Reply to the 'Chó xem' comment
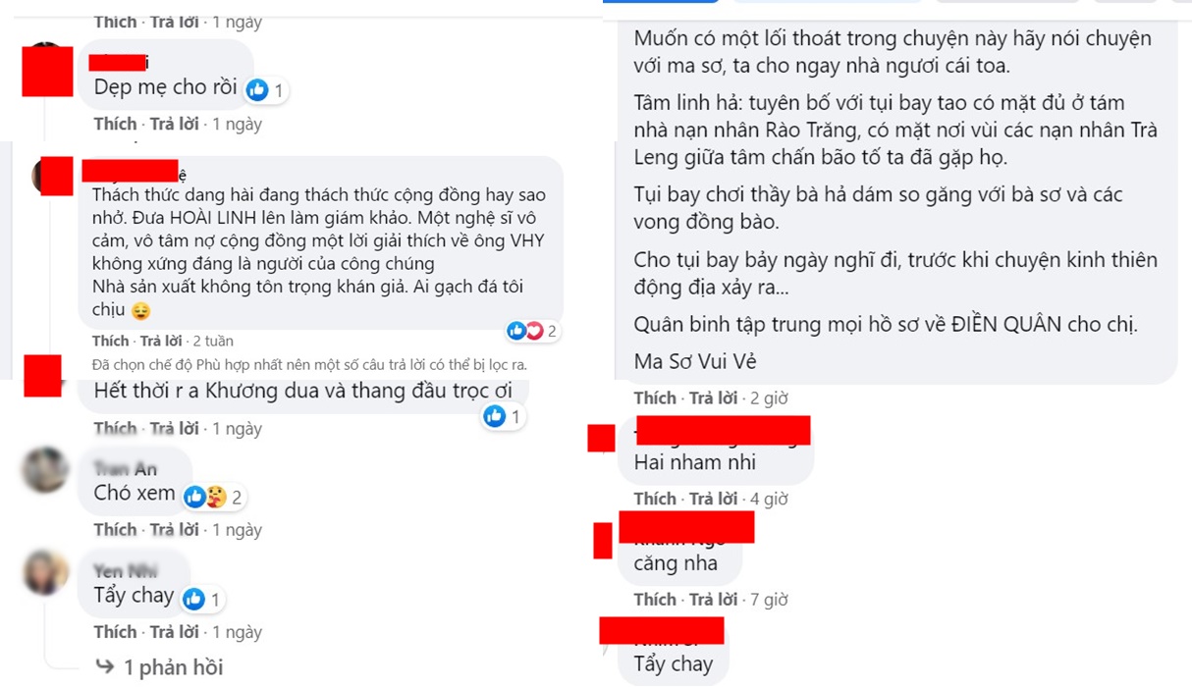The image size is (1192, 687). (175, 530)
